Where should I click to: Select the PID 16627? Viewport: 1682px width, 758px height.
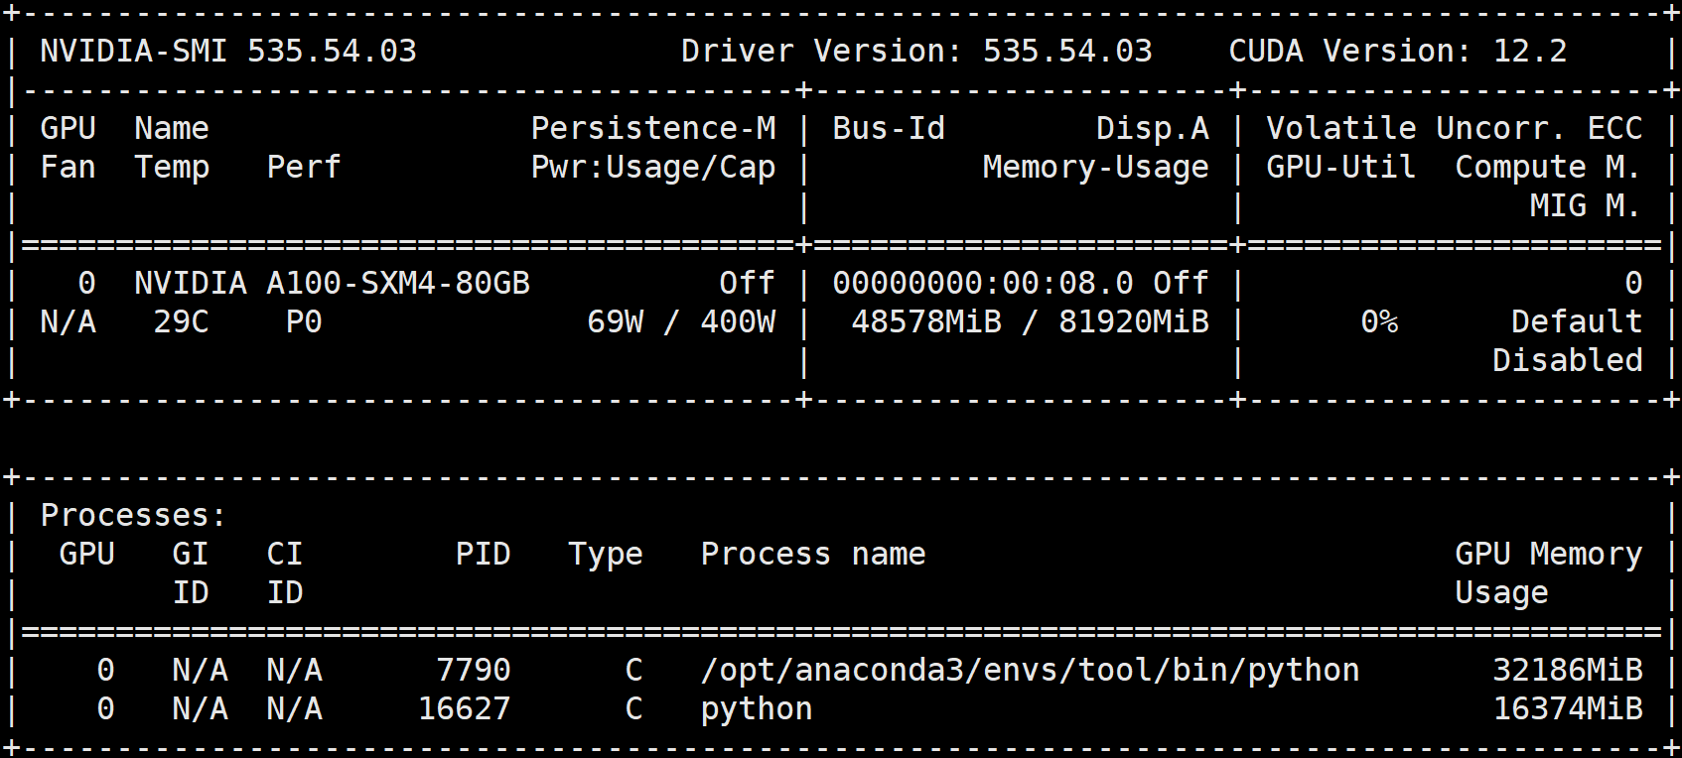[x=465, y=708]
